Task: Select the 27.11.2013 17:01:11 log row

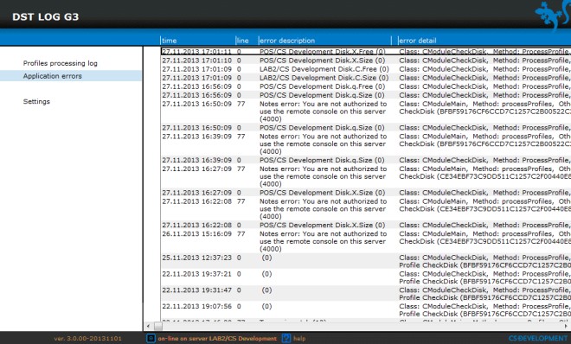Action: [366, 52]
